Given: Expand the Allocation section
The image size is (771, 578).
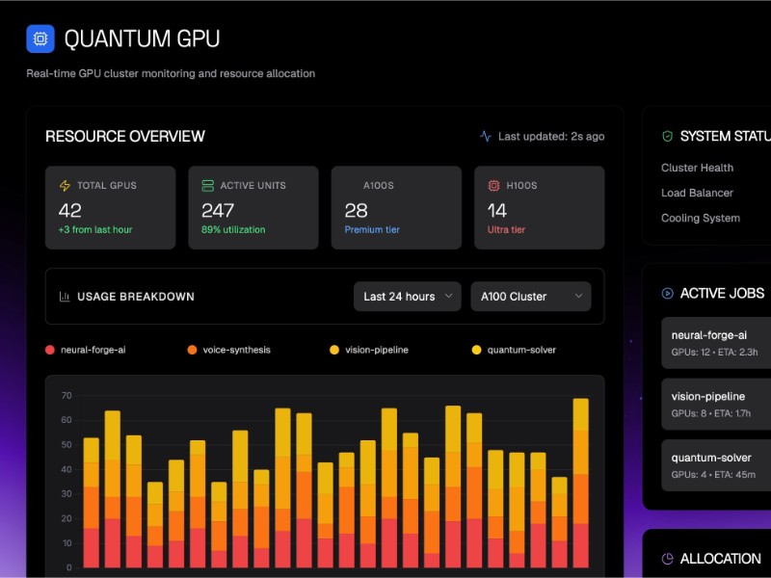Looking at the screenshot, I should coord(718,559).
